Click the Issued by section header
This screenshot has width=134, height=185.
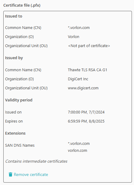click(14, 58)
